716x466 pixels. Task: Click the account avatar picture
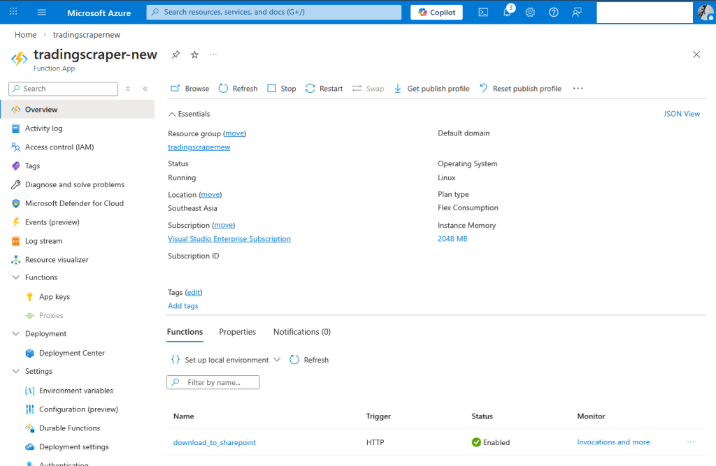(706, 12)
